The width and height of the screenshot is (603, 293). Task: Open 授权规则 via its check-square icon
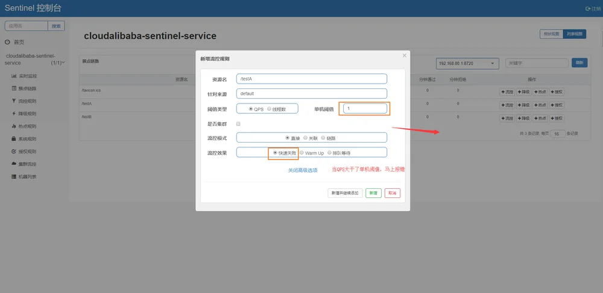[14, 152]
